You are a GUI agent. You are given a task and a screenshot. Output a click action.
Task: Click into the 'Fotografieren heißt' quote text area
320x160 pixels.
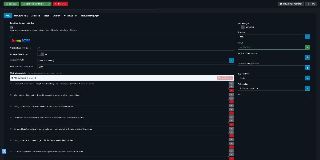[120, 108]
